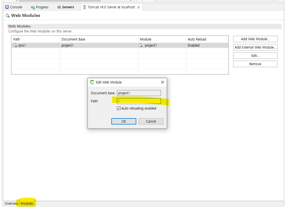Focus the Path input field
Image resolution: width=285 pixels, height=208 pixels.
[139, 101]
